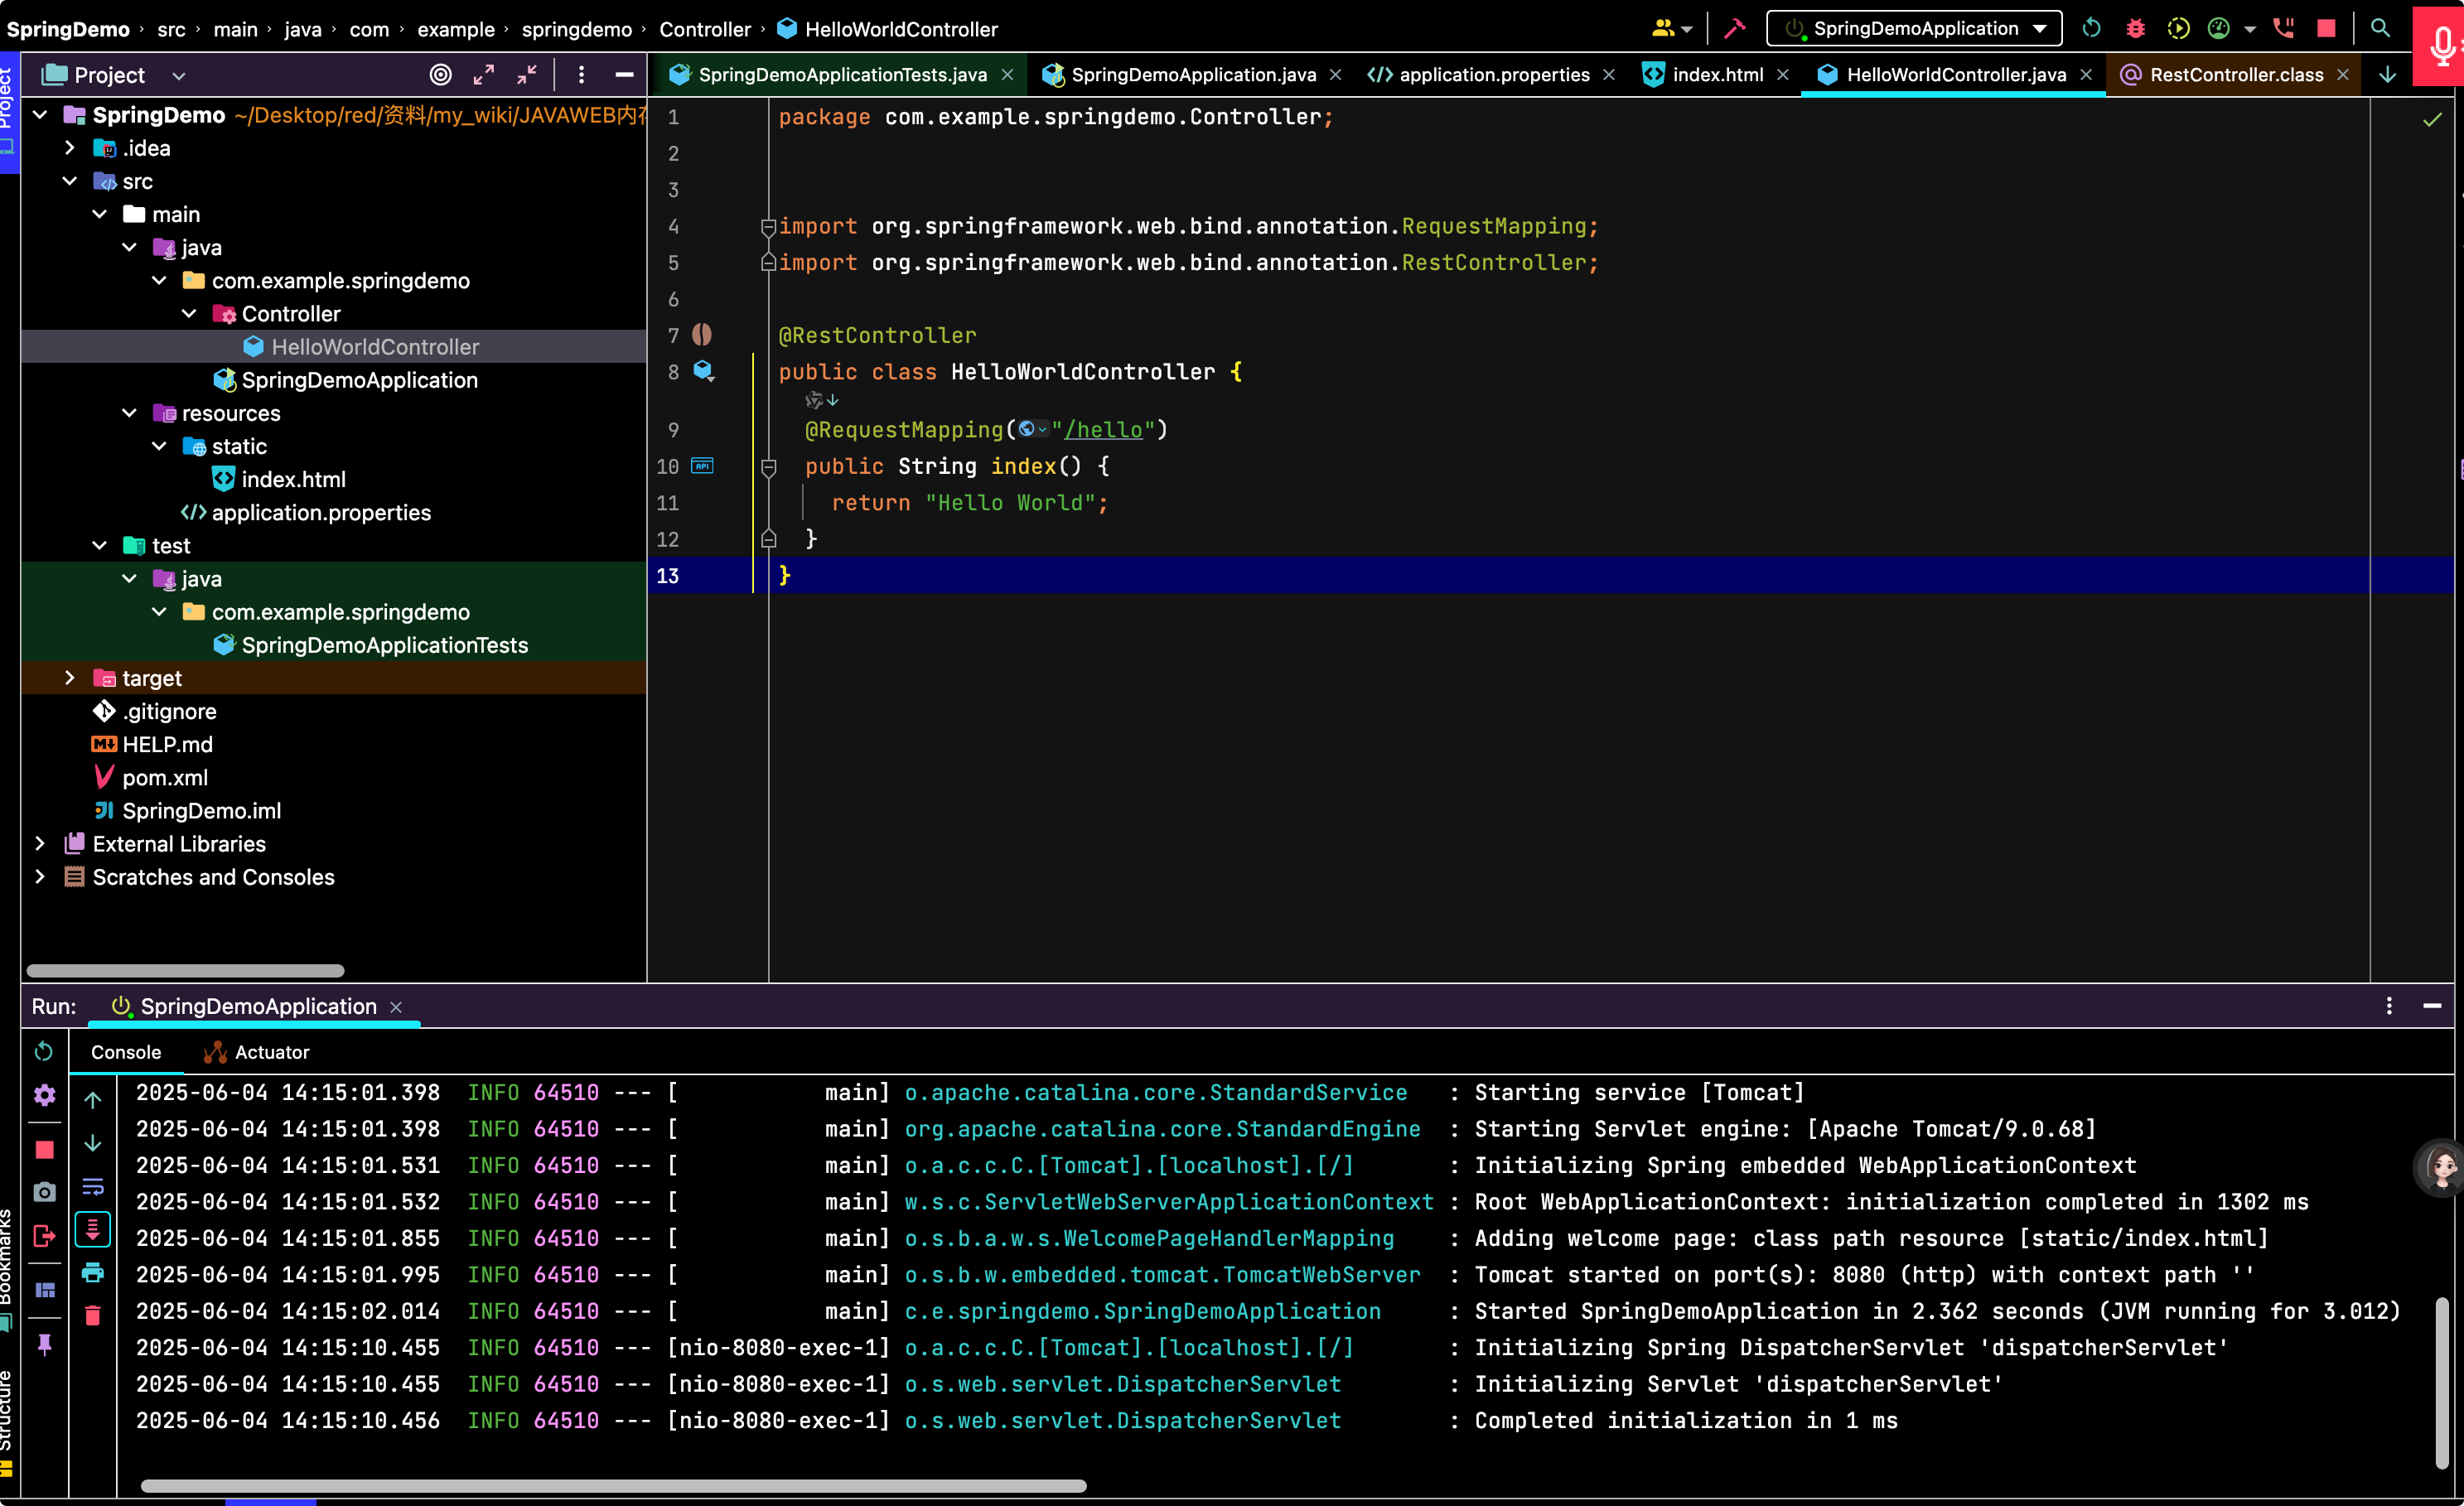Screen dimensions: 2464x1506
Task: Click the red phone call icon in toolbar
Action: 2283,28
